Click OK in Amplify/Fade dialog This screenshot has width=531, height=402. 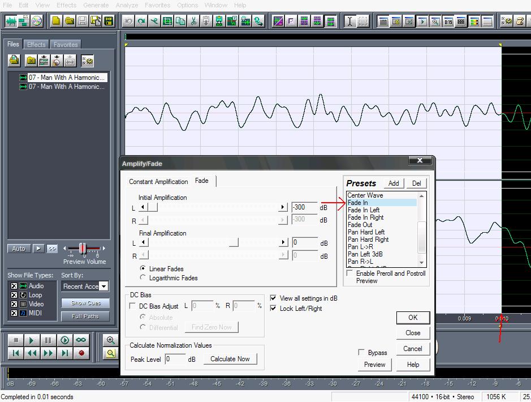(x=413, y=318)
